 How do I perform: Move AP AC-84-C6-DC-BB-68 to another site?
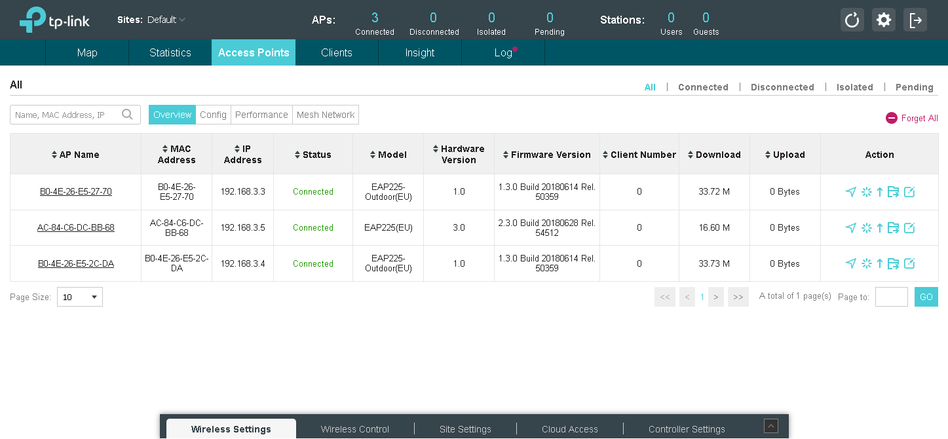[893, 228]
